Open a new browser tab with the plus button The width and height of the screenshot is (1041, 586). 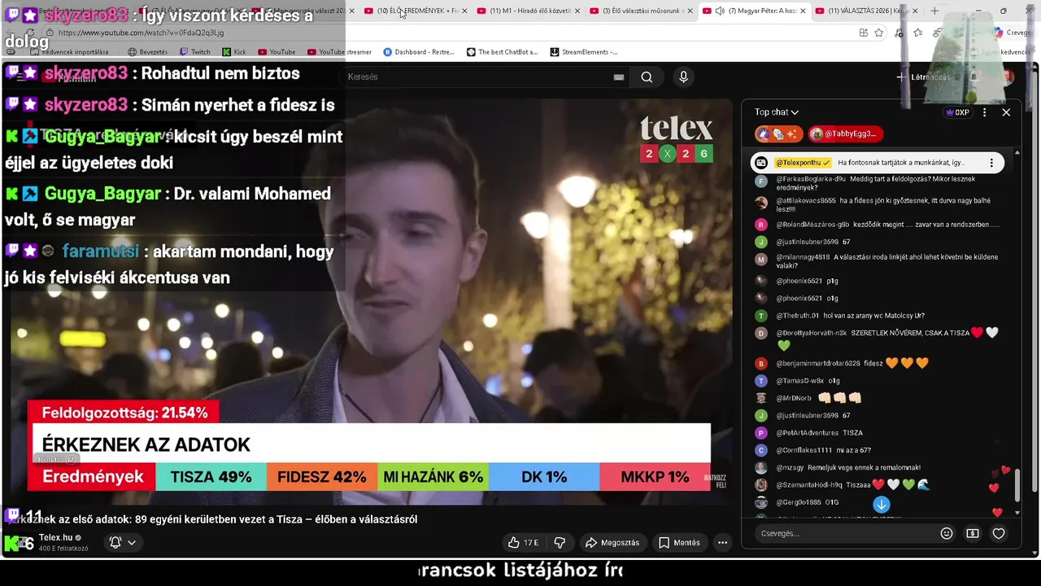pyautogui.click(x=934, y=11)
